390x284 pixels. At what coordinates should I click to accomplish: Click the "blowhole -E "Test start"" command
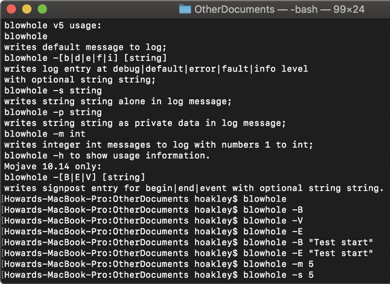tap(308, 253)
